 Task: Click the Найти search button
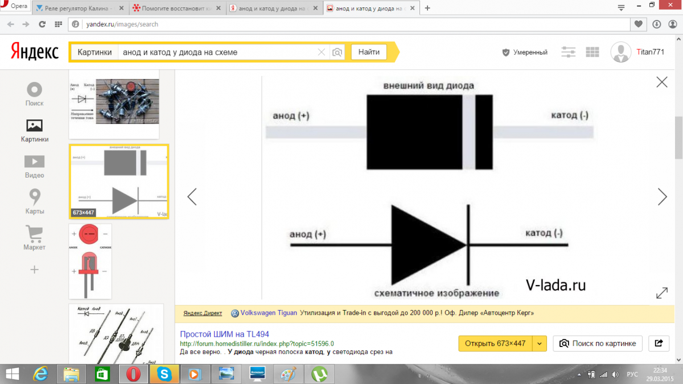click(369, 52)
